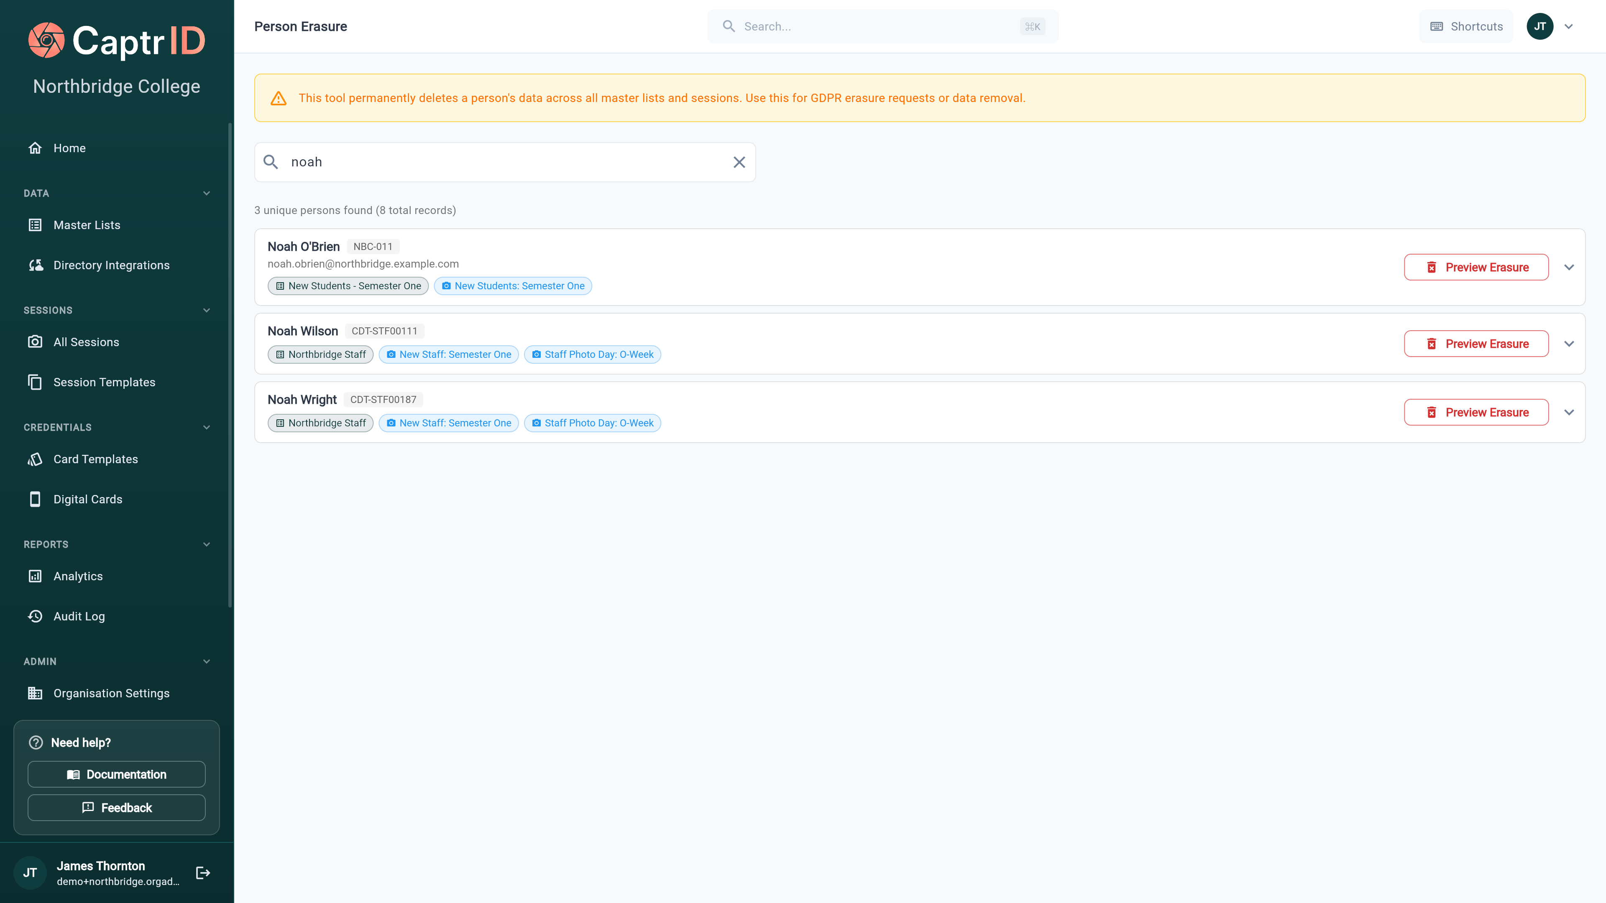Collapse the ADMIN sidebar section
This screenshot has height=903, width=1606.
[206, 661]
